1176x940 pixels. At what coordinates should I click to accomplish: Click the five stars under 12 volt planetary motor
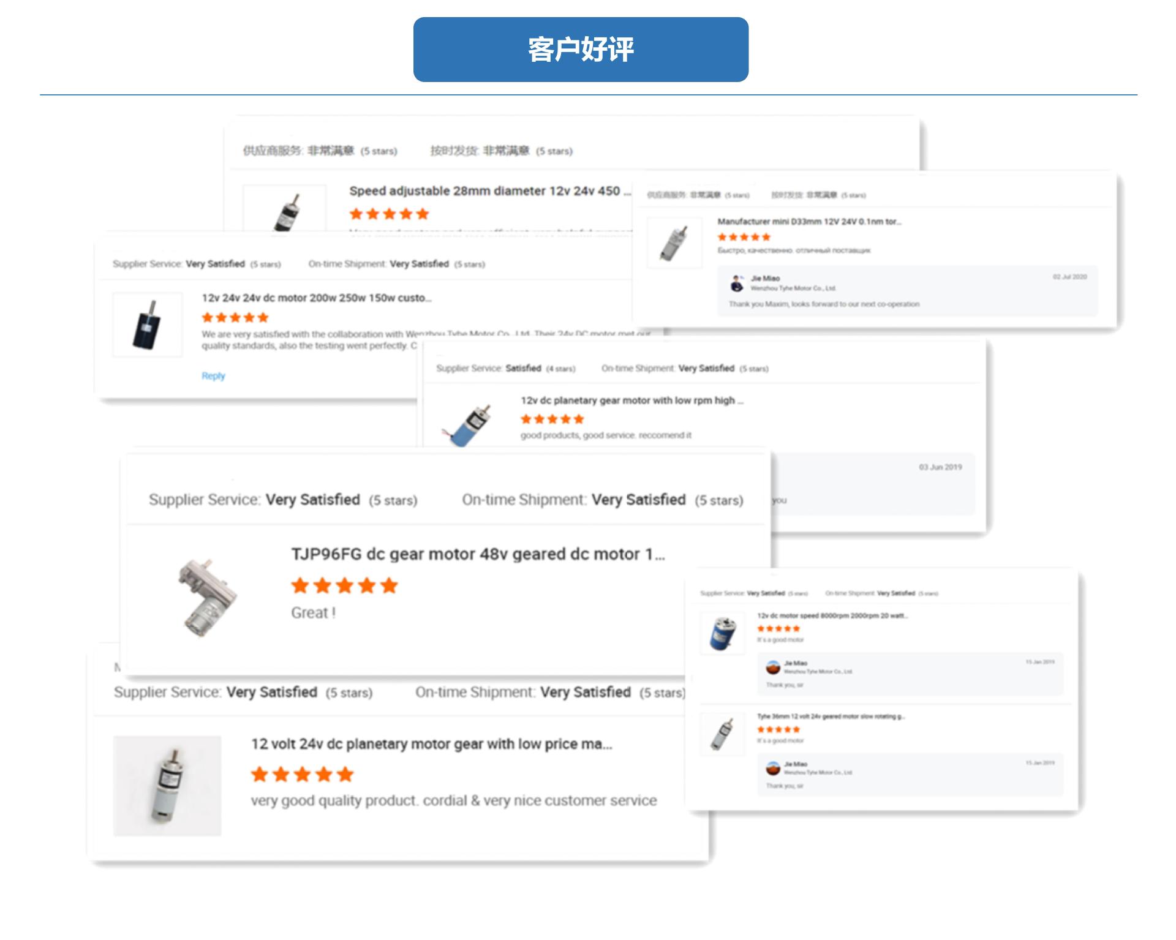(x=303, y=774)
